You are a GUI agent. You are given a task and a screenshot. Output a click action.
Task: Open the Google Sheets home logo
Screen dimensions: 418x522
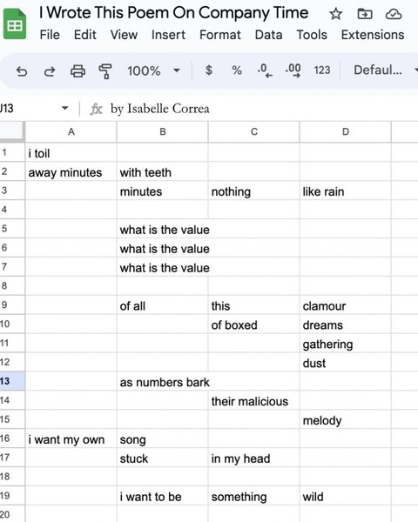point(15,24)
